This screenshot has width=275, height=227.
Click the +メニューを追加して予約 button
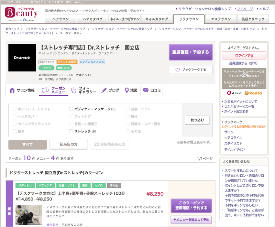pos(191,220)
